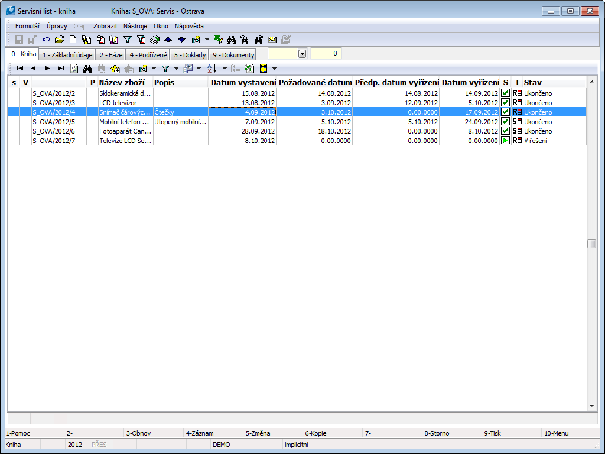
Task: Click the Excel export icon in grid toolbar
Action: click(249, 69)
